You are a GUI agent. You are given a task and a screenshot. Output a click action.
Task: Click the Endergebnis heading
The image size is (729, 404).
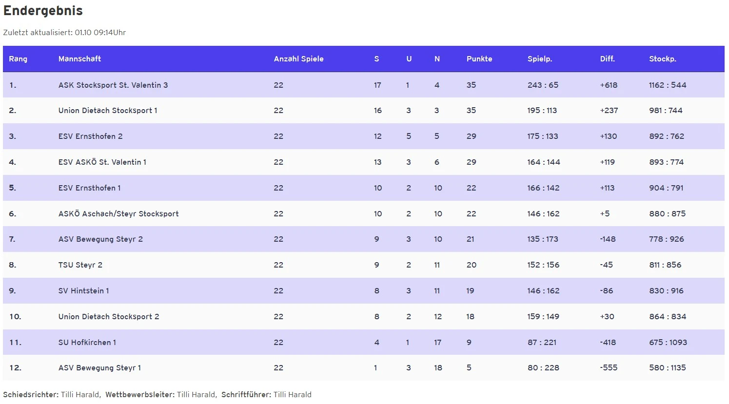pos(43,11)
